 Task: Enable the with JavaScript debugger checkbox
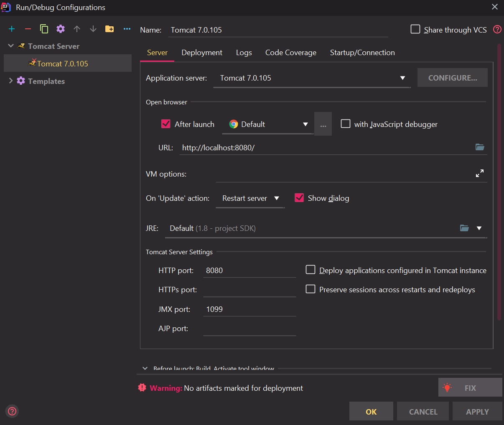(x=346, y=124)
